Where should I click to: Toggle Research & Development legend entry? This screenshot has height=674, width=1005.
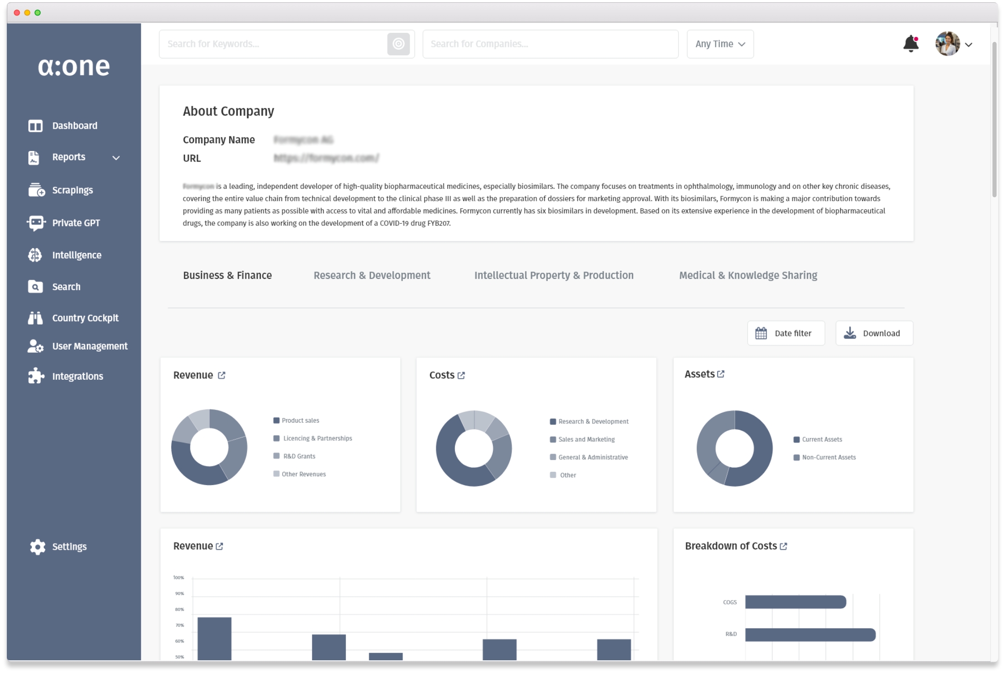click(x=592, y=421)
